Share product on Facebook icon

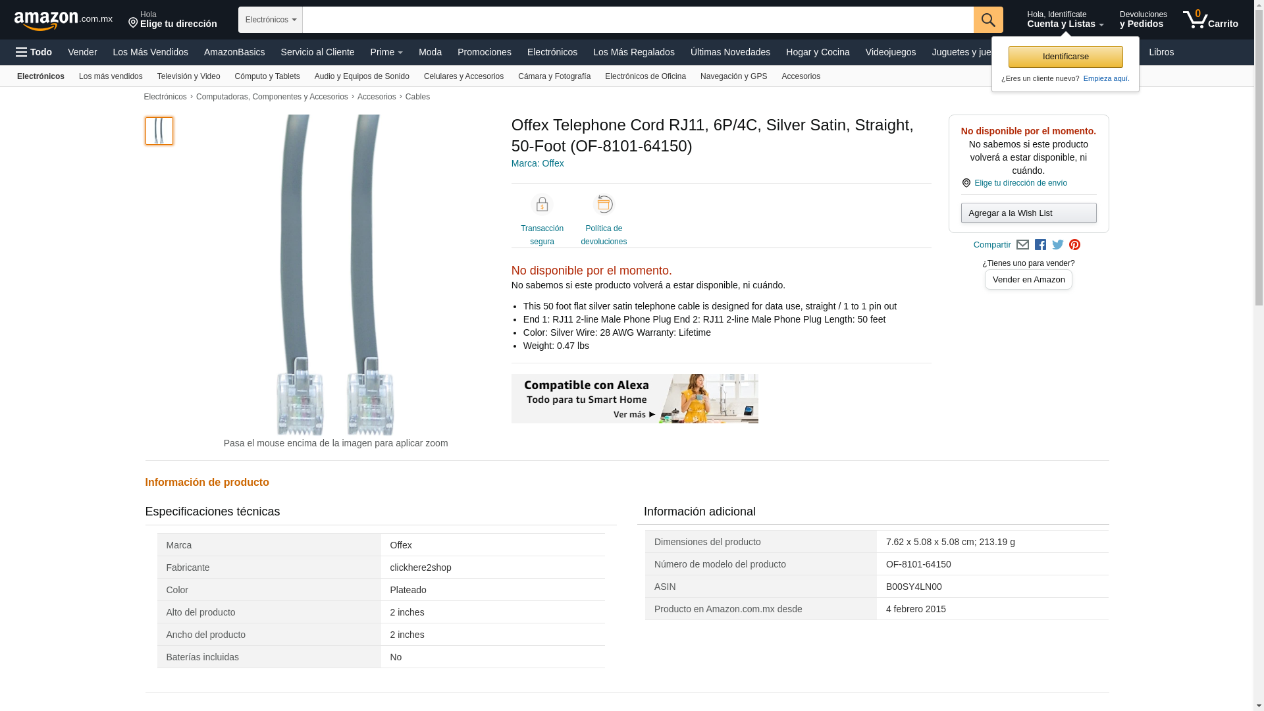tap(1040, 245)
